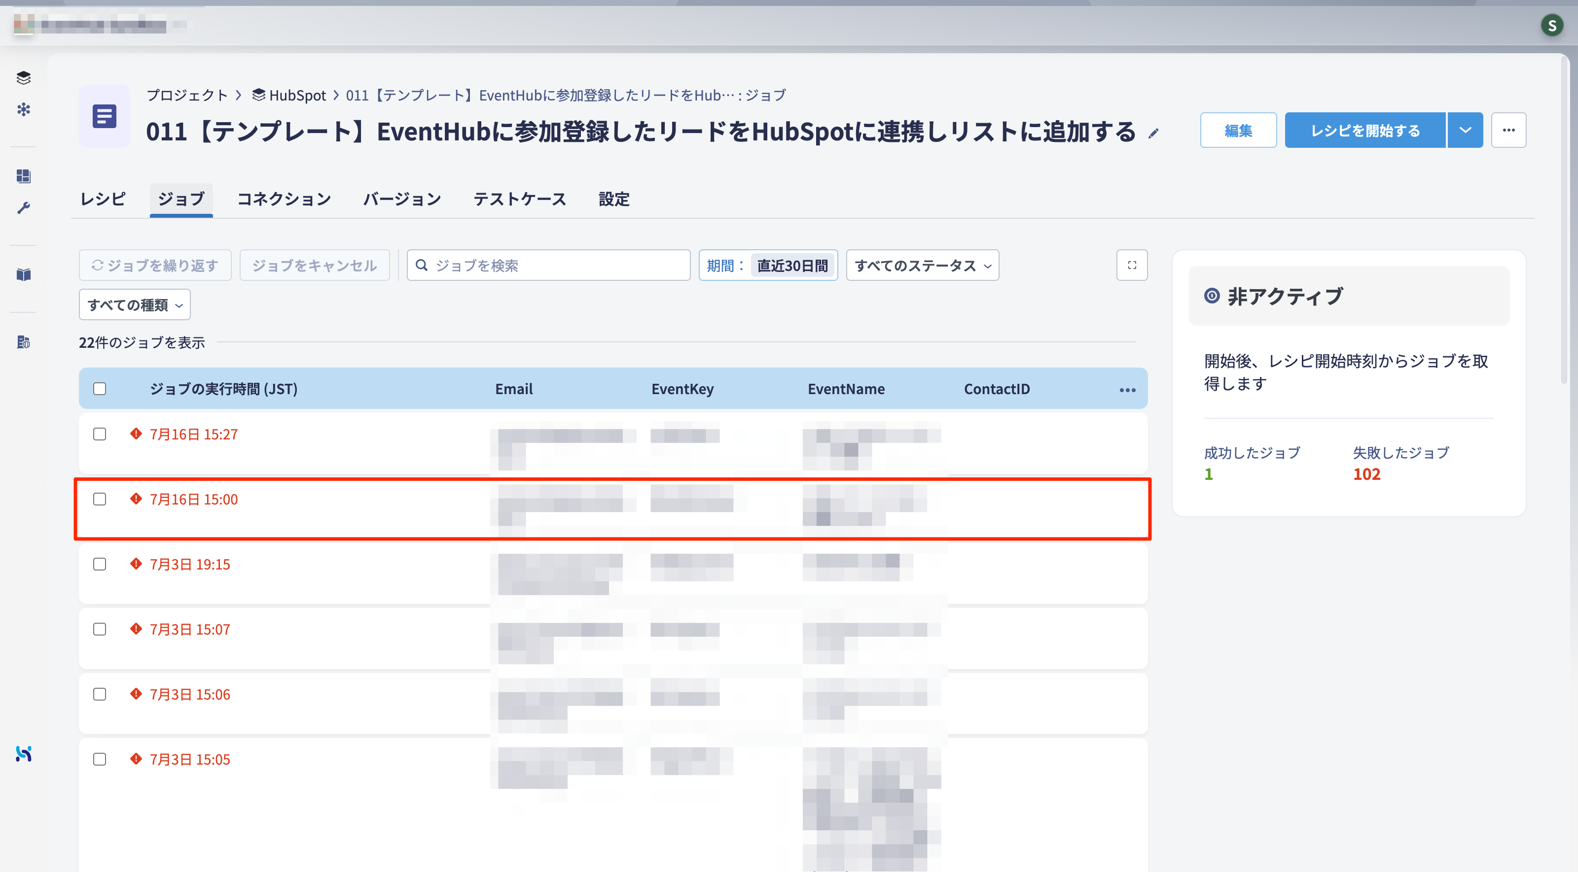Click the green S user avatar
Viewport: 1578px width, 872px height.
pos(1552,25)
